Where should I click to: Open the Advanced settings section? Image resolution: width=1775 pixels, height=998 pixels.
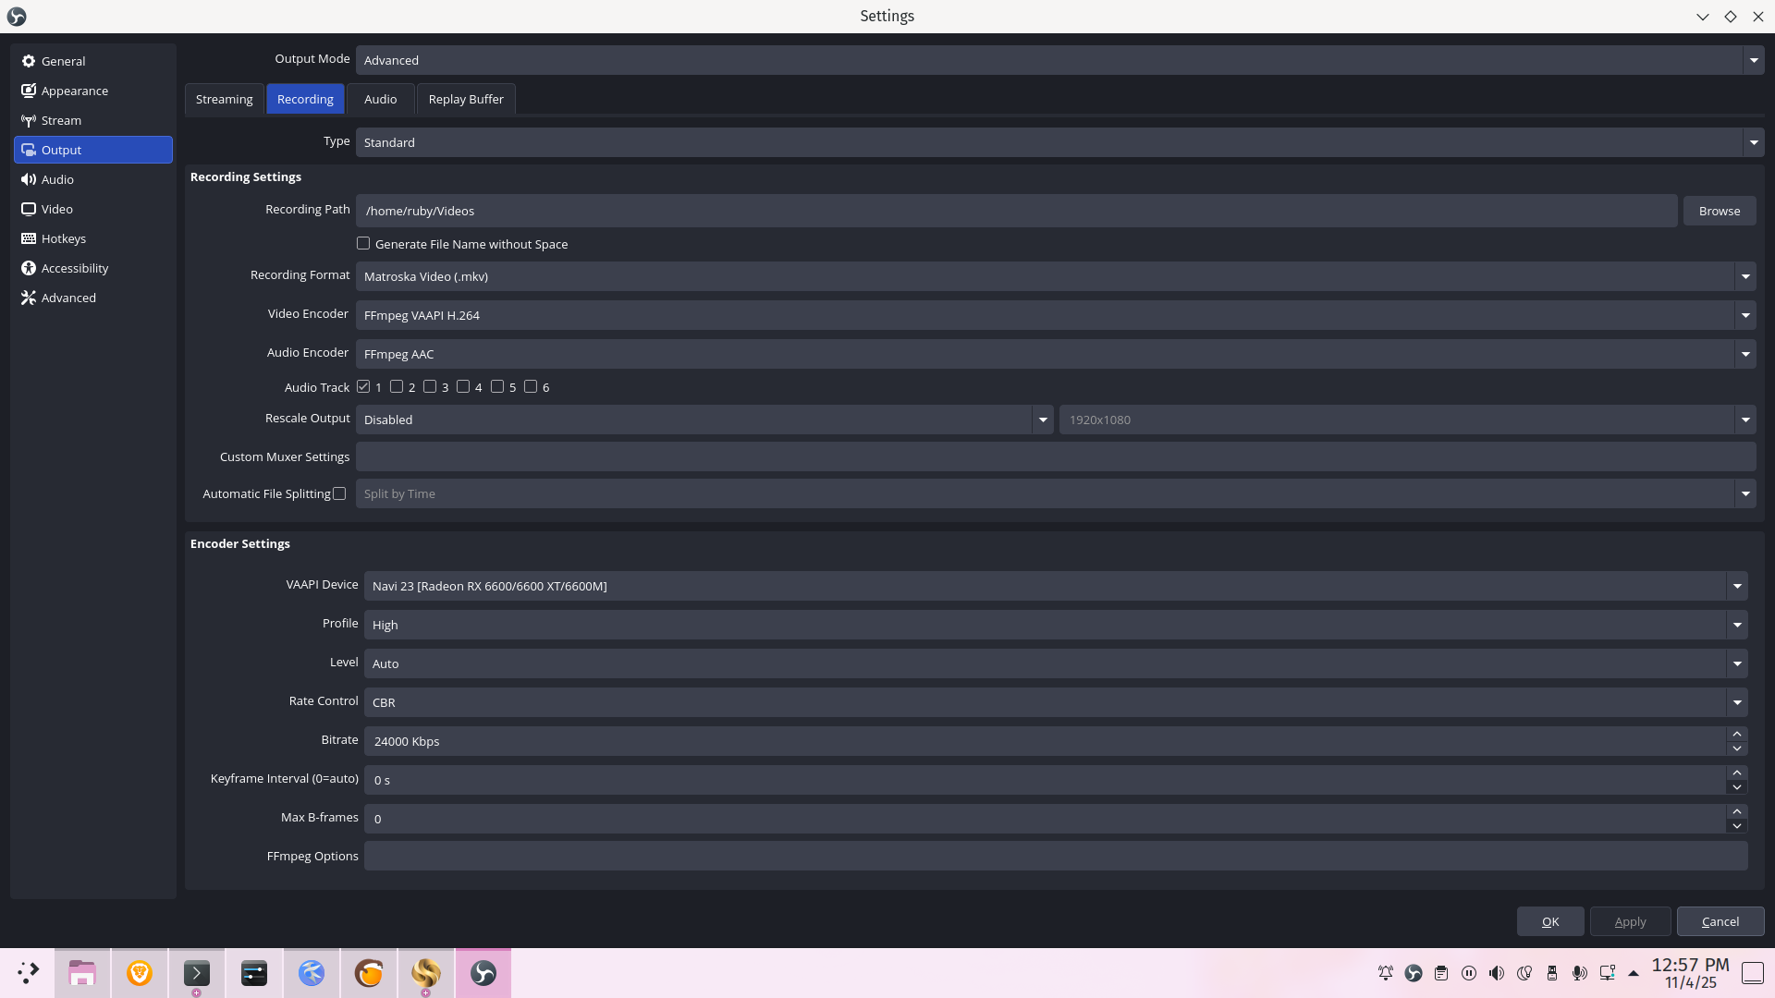(68, 298)
